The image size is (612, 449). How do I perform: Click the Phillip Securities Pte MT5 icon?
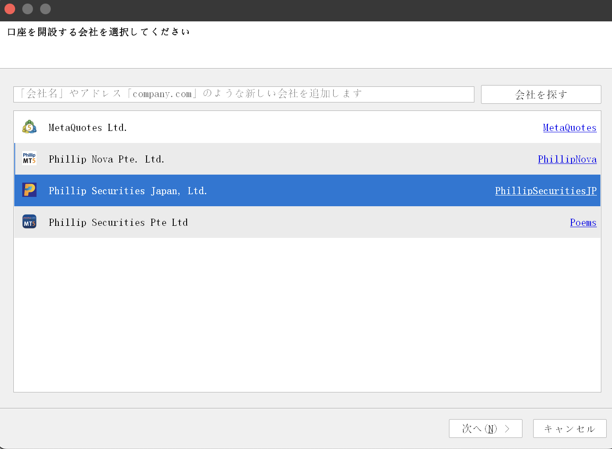29,222
